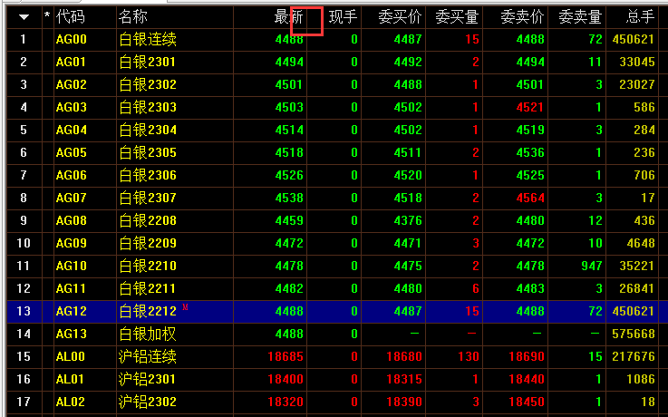Sort by 委卖价 column header
The image size is (668, 417).
point(522,17)
